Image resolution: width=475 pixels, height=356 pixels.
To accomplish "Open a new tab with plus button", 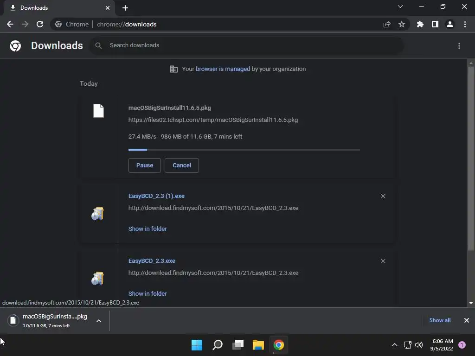I will (125, 8).
